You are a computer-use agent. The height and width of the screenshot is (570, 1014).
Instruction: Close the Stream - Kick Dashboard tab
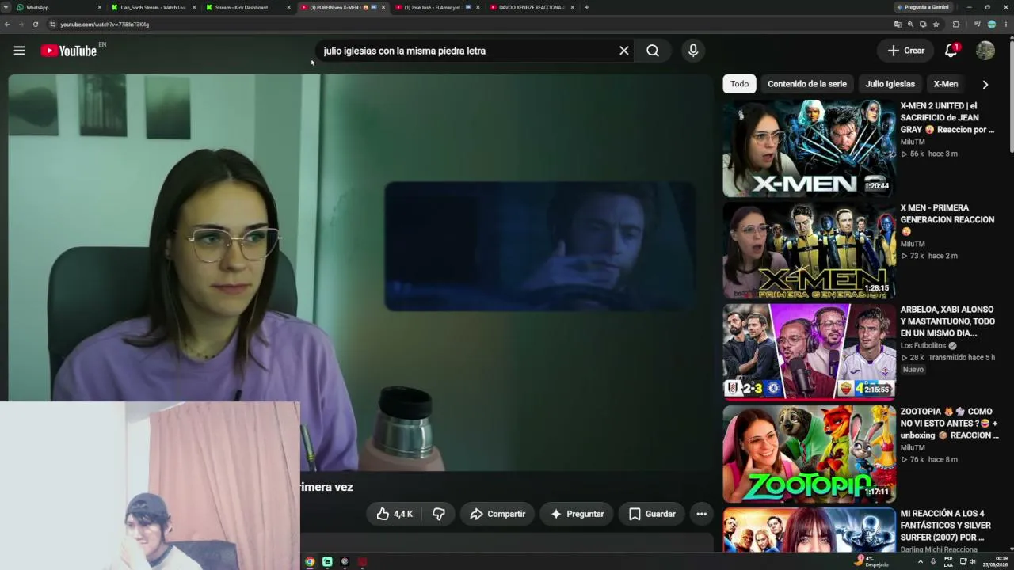point(288,7)
